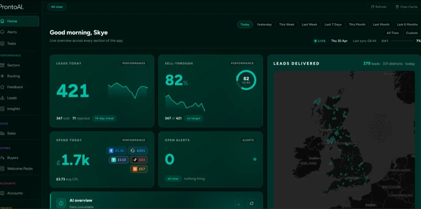Click the Home house icon
The width and height of the screenshot is (421, 209).
(x=2, y=21)
